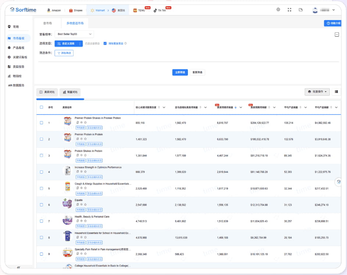Click the Equate product thumbnail

(67, 203)
